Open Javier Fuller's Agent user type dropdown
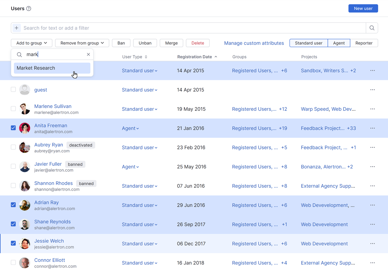 point(130,167)
